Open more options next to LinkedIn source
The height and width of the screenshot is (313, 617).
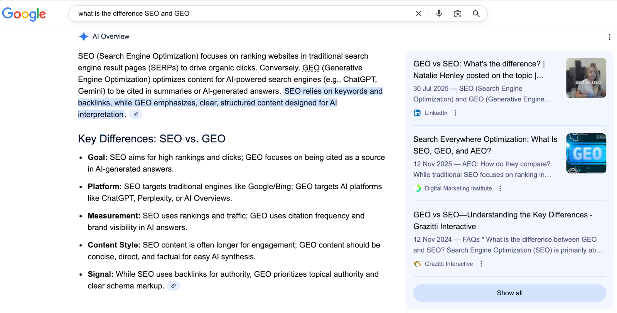(x=455, y=113)
